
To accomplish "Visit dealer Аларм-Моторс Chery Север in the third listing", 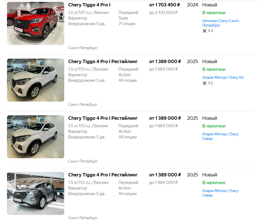I will tap(220, 136).
